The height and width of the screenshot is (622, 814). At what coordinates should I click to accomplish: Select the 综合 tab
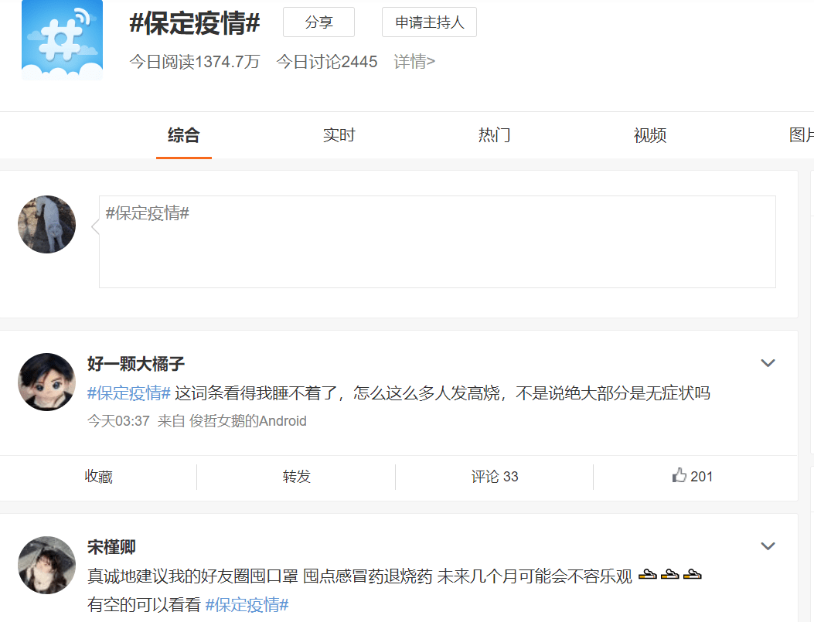(x=184, y=135)
